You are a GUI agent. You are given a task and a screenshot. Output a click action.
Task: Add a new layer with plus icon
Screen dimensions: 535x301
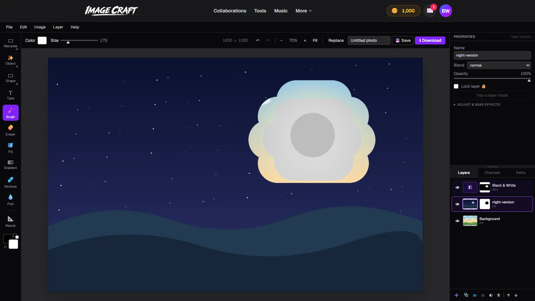click(x=456, y=295)
